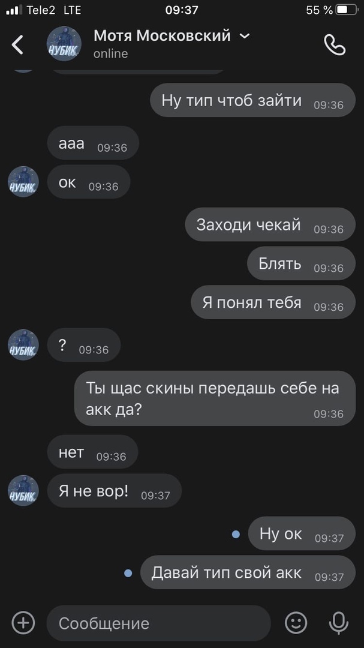Viewport: 364px width, 648px height.
Task: Start a voice call with phone icon
Action: [x=334, y=44]
